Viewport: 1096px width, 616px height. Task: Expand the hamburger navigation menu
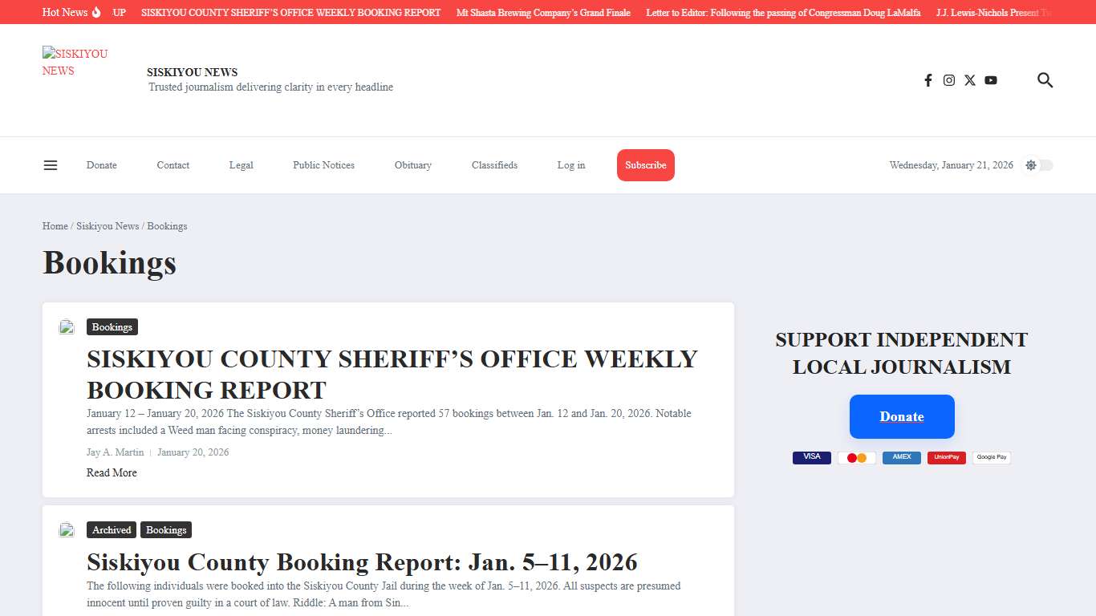pyautogui.click(x=51, y=164)
